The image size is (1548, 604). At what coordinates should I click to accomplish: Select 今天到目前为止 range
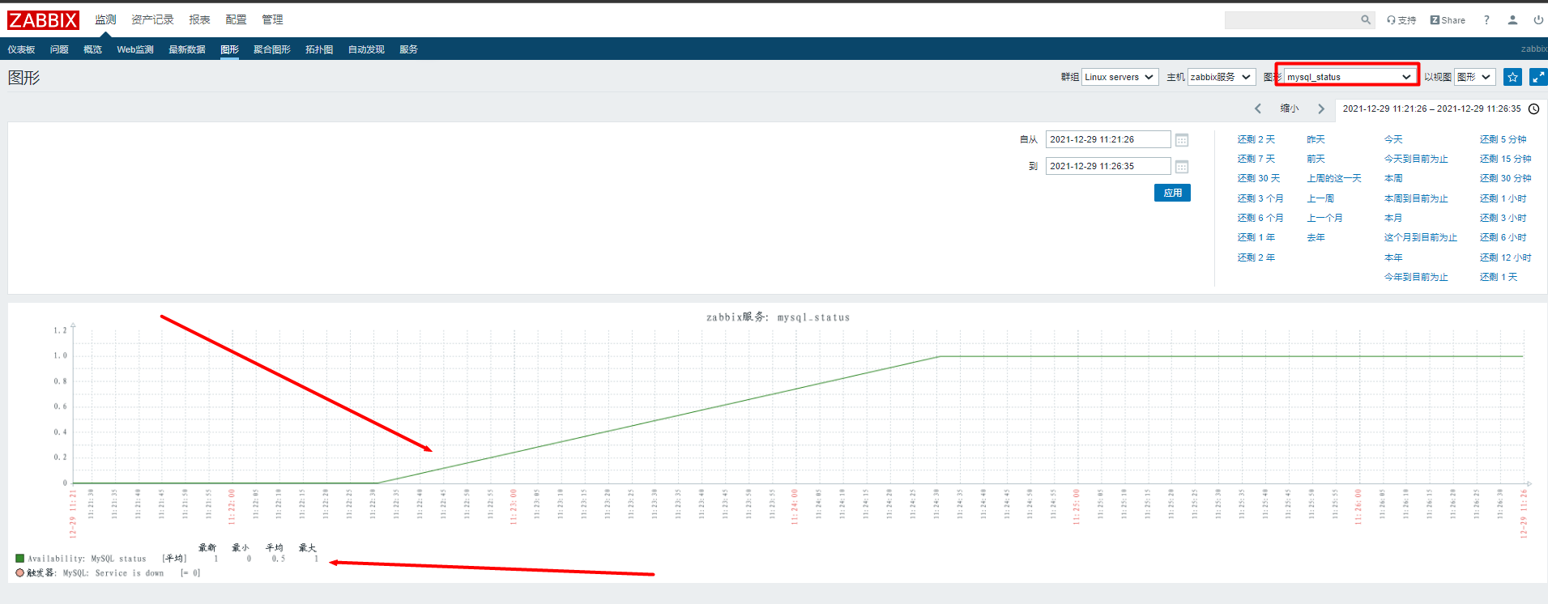[x=1416, y=159]
